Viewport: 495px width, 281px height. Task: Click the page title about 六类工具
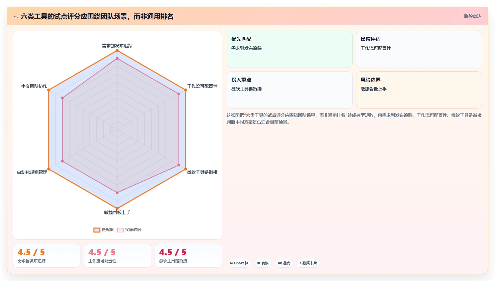[x=97, y=17]
